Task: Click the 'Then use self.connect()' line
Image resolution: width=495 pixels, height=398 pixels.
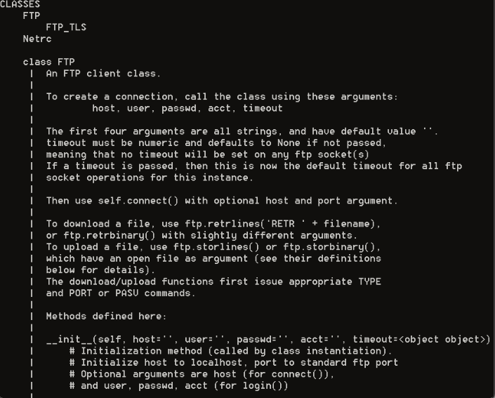Action: (x=221, y=201)
